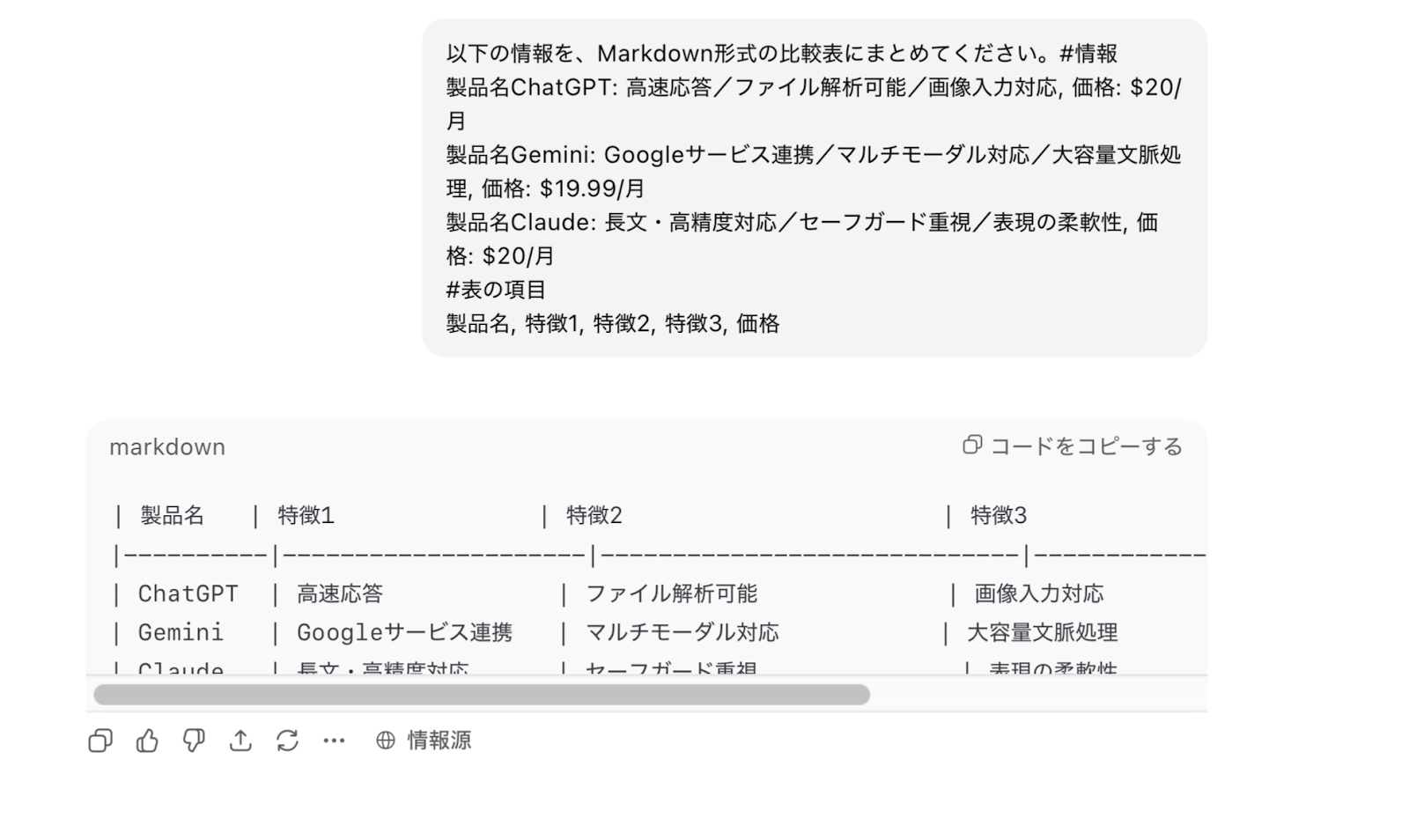Viewport: 1409px width, 833px height.
Task: Copy the assistant's entire response
Action: click(x=99, y=741)
